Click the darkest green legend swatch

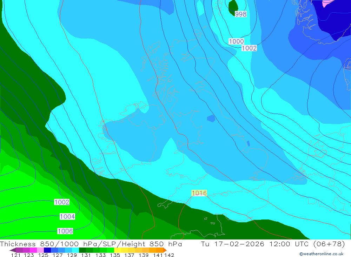click(82, 250)
